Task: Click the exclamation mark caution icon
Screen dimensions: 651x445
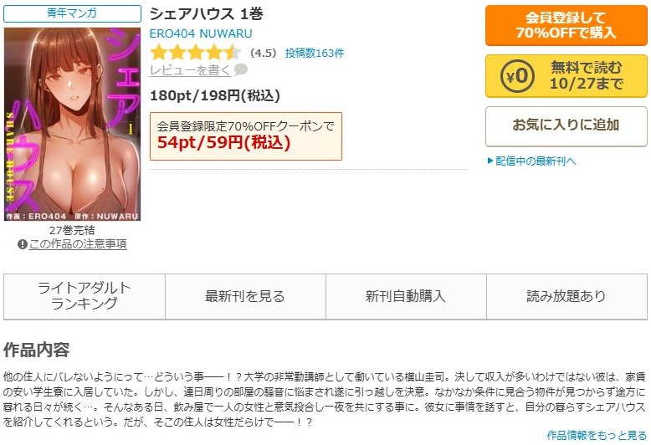Action: (x=23, y=244)
